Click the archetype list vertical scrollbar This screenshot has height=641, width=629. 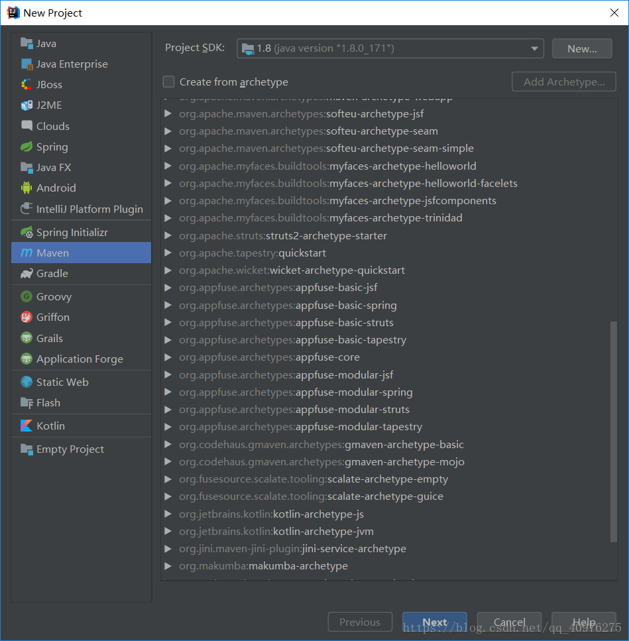(x=614, y=432)
